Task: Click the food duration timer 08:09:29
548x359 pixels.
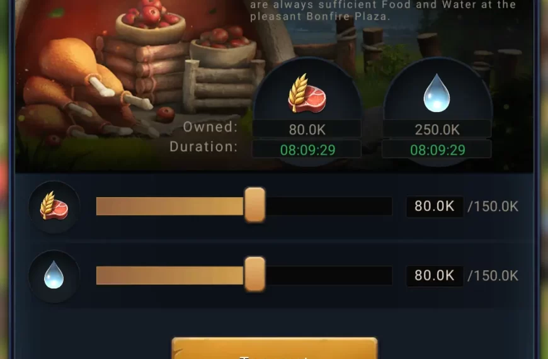Action: click(x=307, y=150)
